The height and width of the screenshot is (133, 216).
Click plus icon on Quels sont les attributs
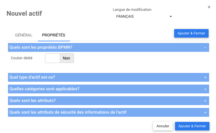pos(205,101)
